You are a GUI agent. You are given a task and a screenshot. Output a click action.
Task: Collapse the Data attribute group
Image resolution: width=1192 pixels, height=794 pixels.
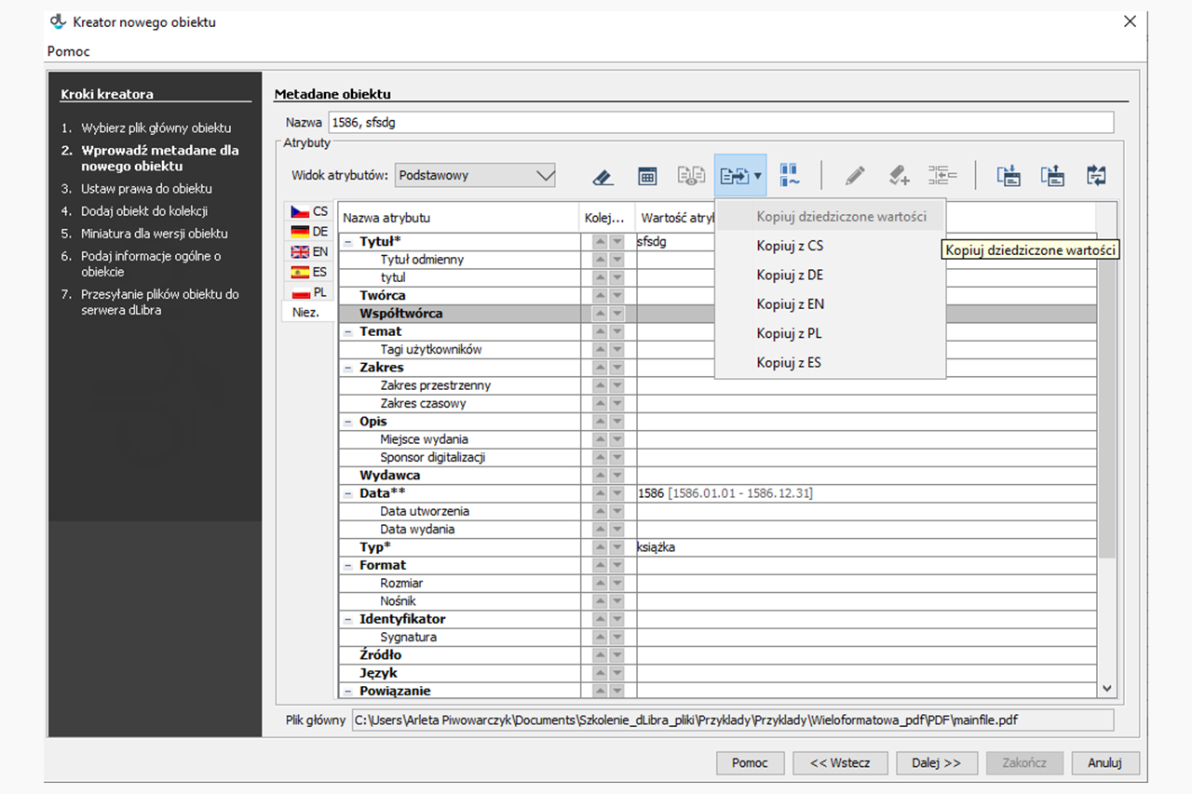point(347,493)
